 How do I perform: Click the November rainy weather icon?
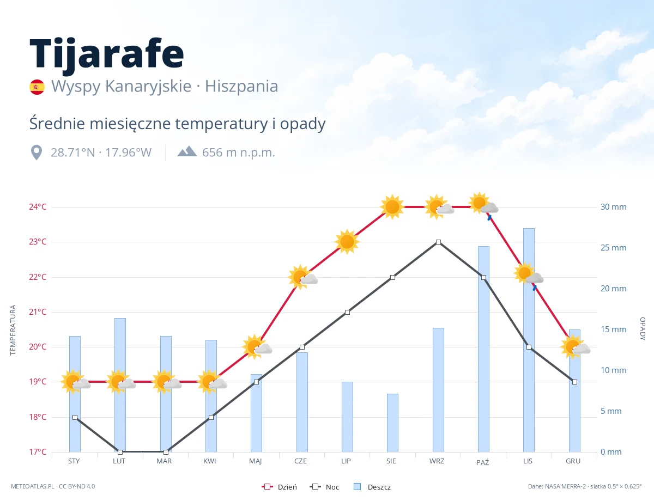[529, 276]
